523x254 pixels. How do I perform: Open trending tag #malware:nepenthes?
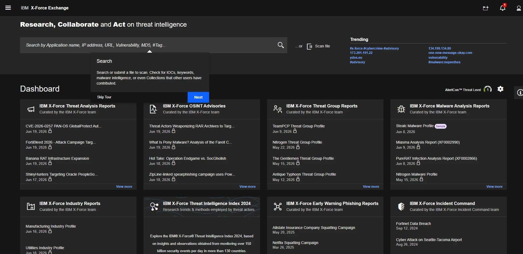click(444, 62)
